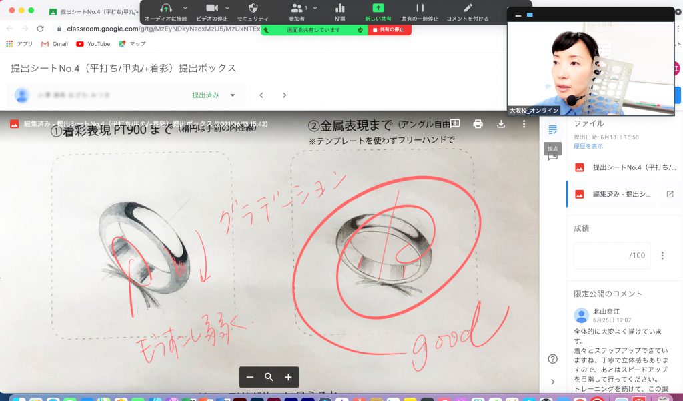The image size is (683, 401).
Task: Select file 提出シートNo.4（平打ち/... in file list
Action: tap(624, 167)
